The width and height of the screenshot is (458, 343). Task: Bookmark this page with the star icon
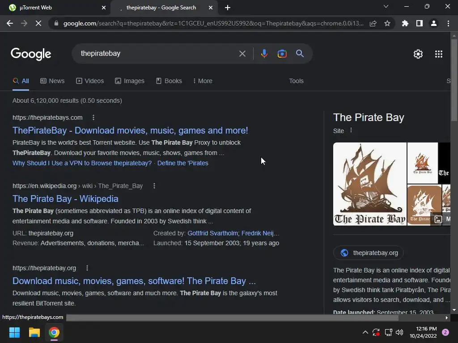click(x=387, y=23)
